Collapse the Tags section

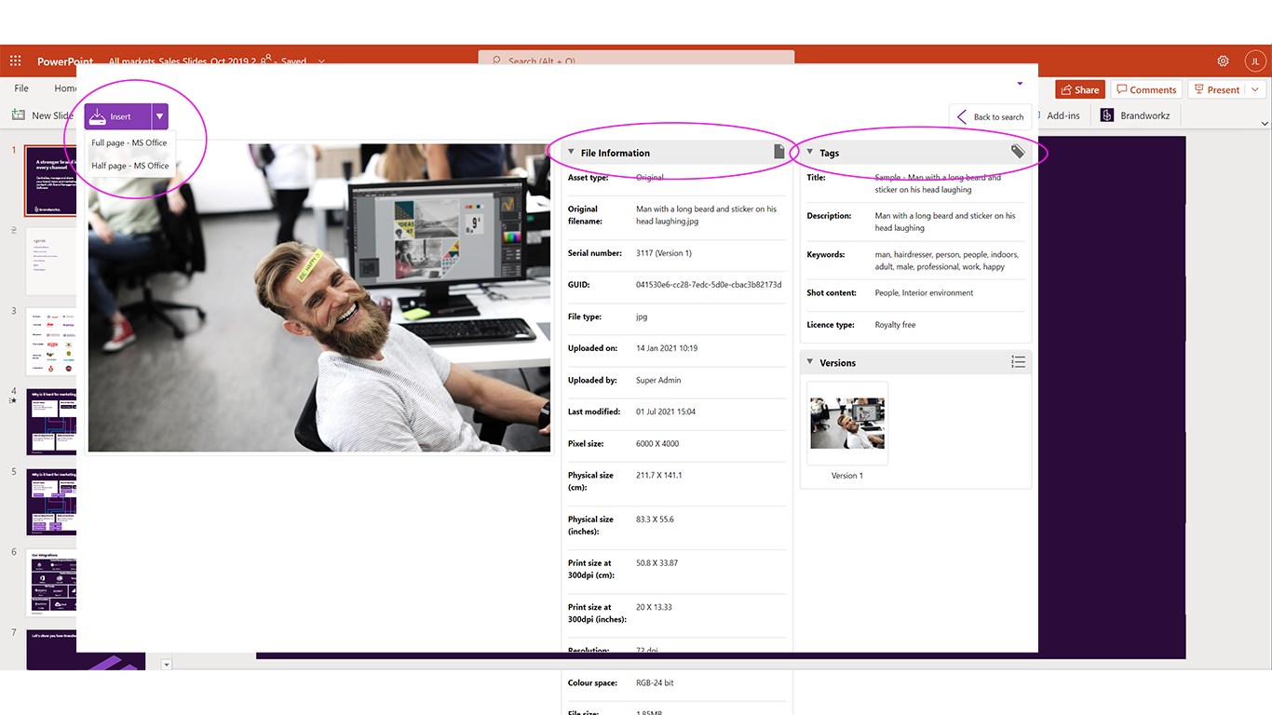click(x=810, y=153)
